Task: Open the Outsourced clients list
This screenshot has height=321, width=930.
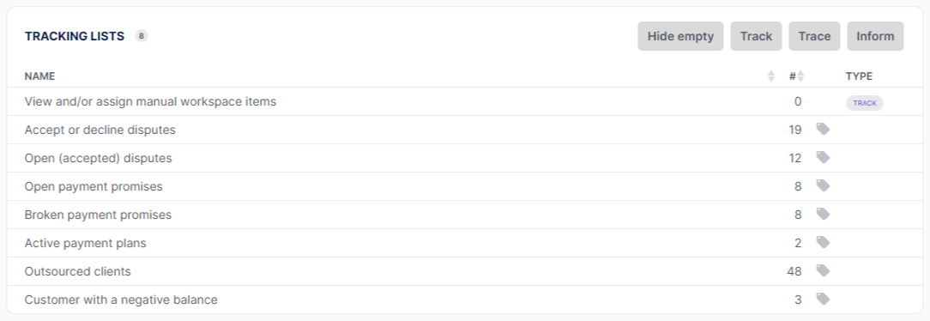Action: pos(78,271)
